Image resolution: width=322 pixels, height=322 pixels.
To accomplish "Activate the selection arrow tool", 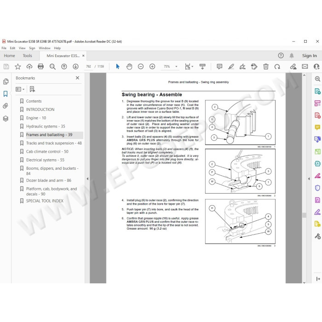I will pos(118,67).
